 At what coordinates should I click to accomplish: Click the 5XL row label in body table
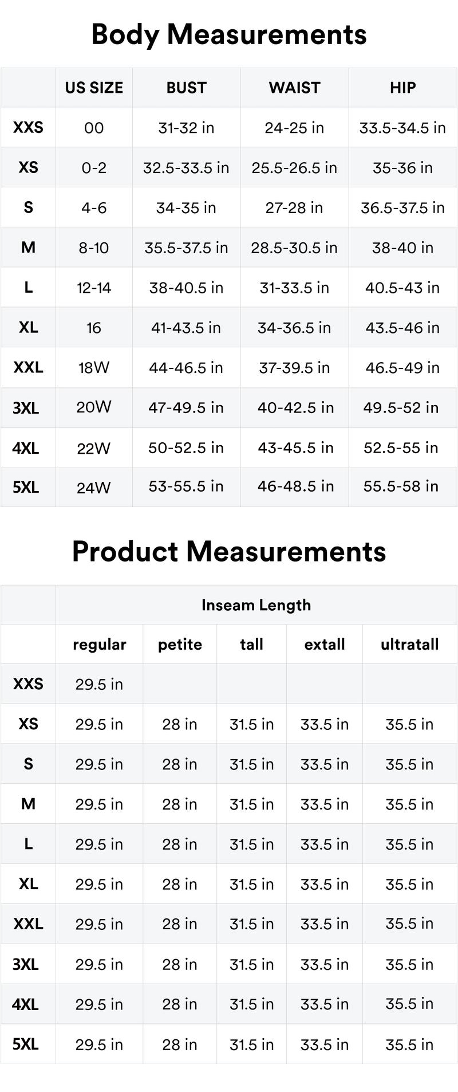(x=26, y=488)
